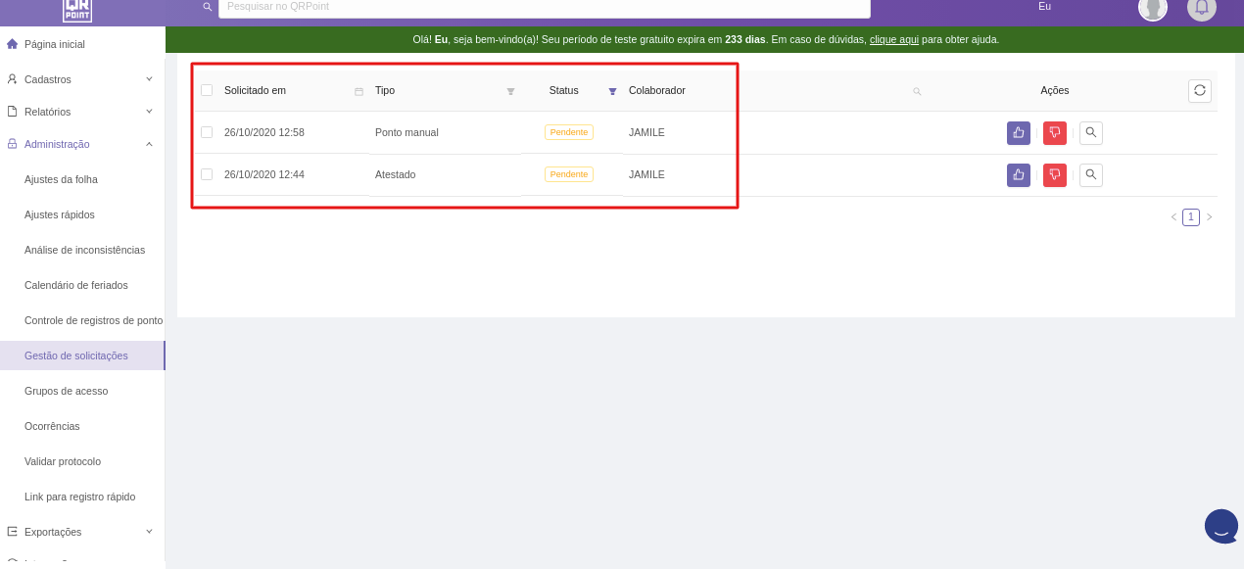This screenshot has width=1244, height=569.
Task: Go to Análise de inconsistências
Action: tap(84, 250)
